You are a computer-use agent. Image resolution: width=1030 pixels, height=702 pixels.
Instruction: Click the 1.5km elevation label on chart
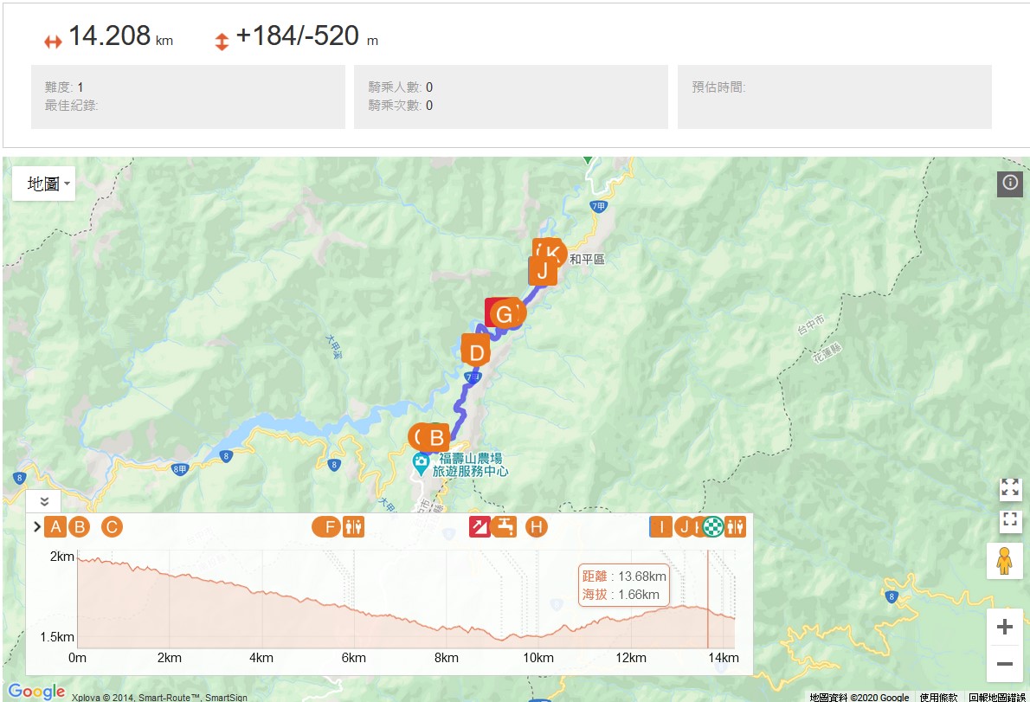57,637
